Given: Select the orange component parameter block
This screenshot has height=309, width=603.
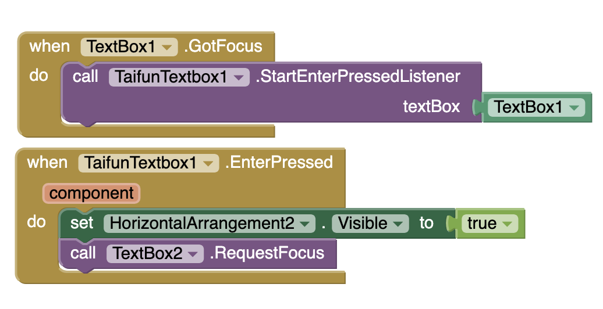Looking at the screenshot, I should pos(91,193).
